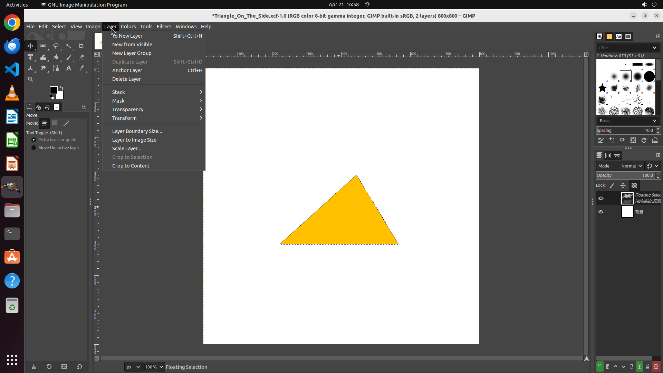The image size is (663, 373).
Task: Open the zoom percentage dropdown
Action: tap(161, 367)
